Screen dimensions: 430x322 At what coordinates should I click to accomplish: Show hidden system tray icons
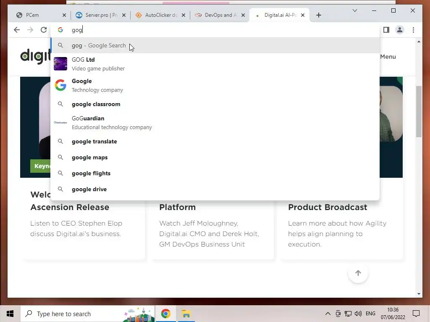tap(328, 314)
